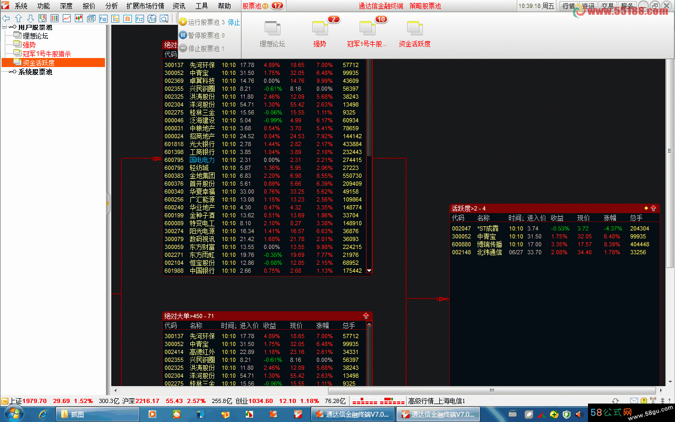The image size is (675, 422).
Task: Select the 高德红外 row in 绝对大单 panel
Action: pos(265,352)
